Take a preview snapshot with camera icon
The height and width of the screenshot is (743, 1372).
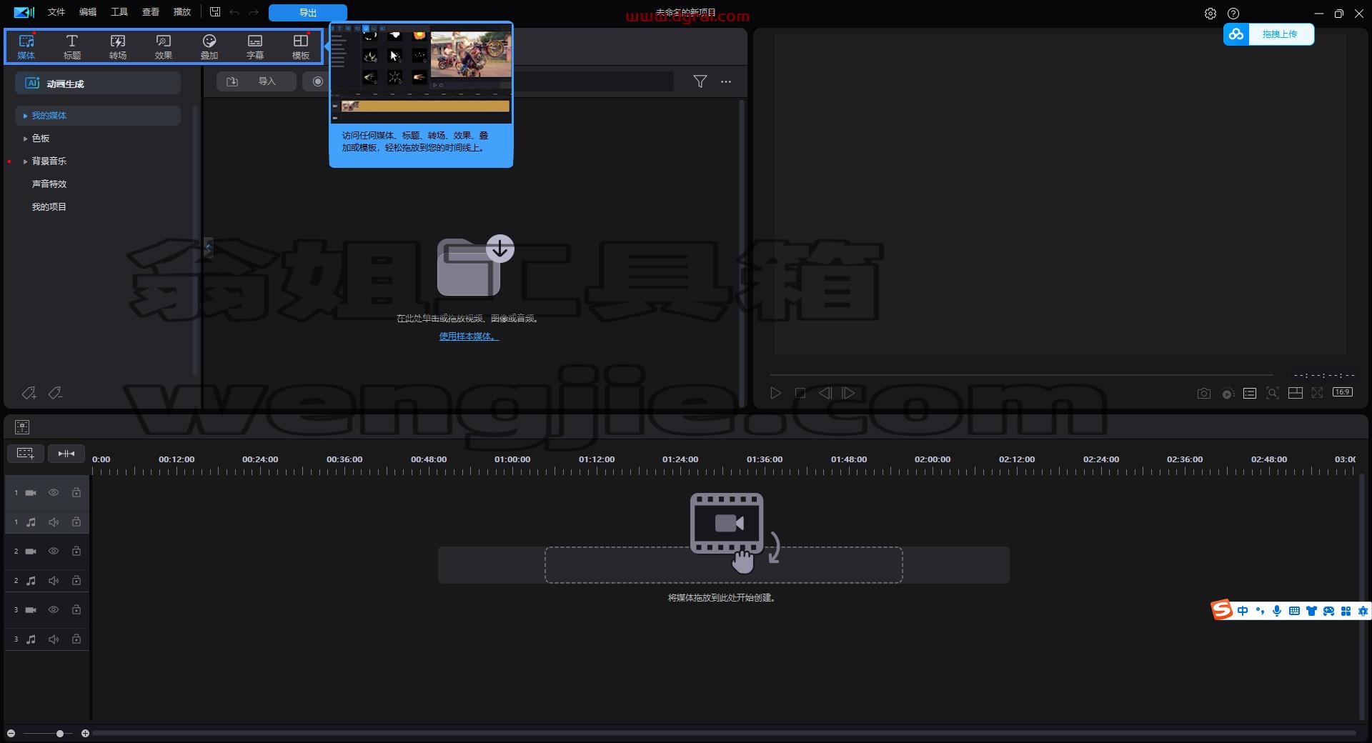1204,393
